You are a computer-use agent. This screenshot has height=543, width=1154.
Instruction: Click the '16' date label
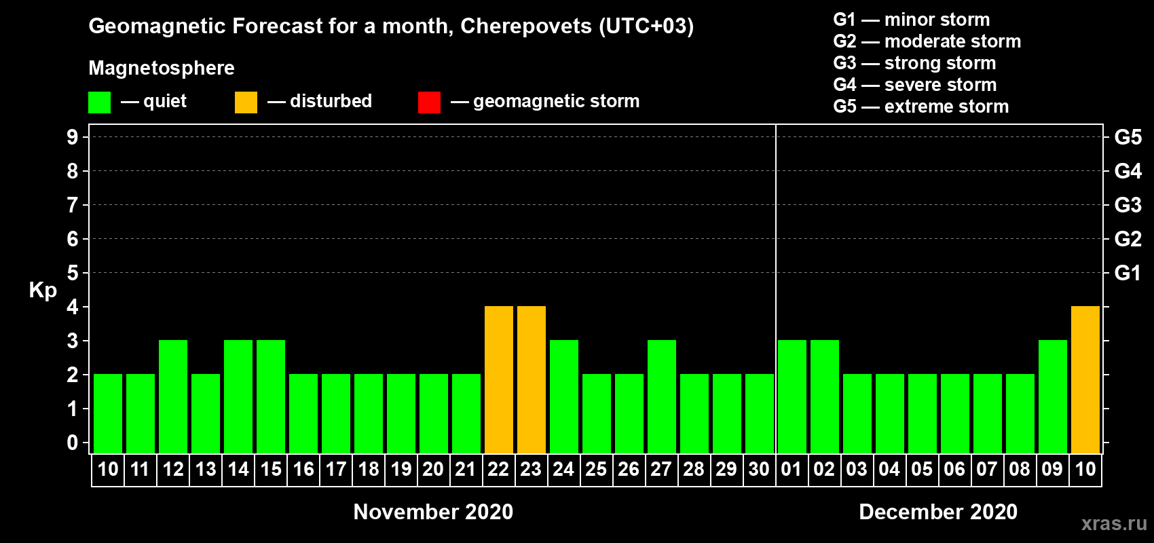(303, 470)
